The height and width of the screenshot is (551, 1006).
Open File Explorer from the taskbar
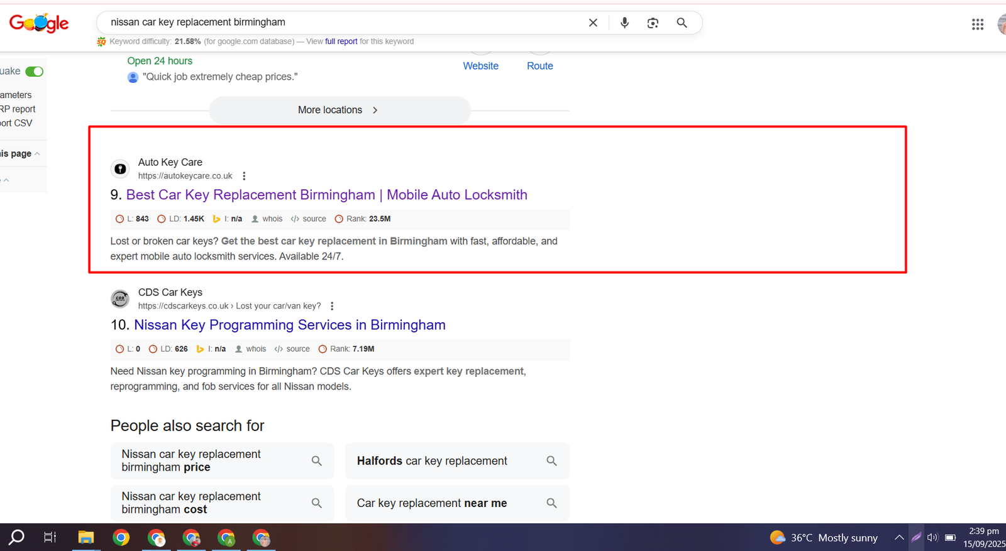[x=86, y=537]
